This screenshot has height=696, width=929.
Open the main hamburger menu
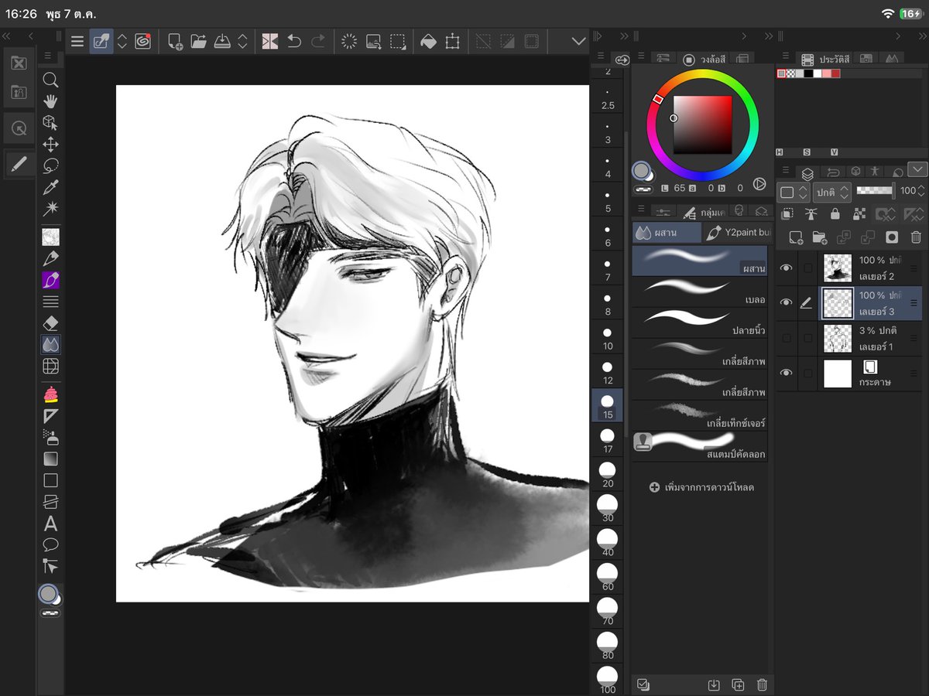click(77, 42)
